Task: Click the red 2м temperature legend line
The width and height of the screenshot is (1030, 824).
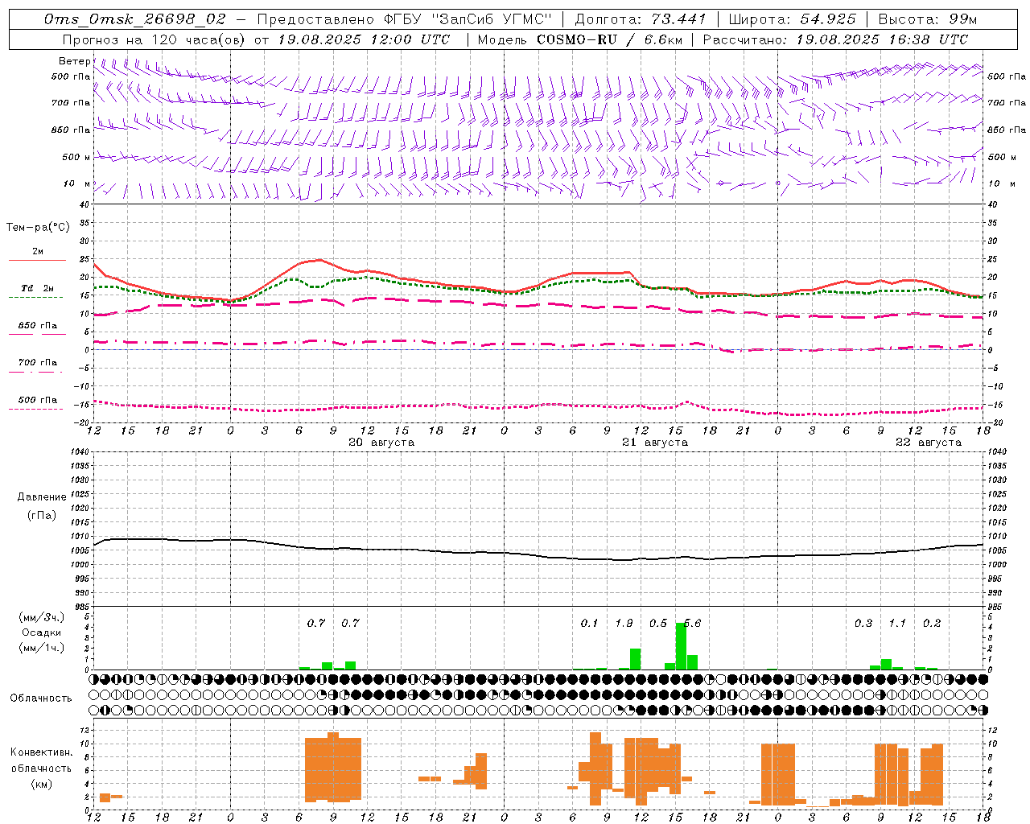Action: pos(37,255)
